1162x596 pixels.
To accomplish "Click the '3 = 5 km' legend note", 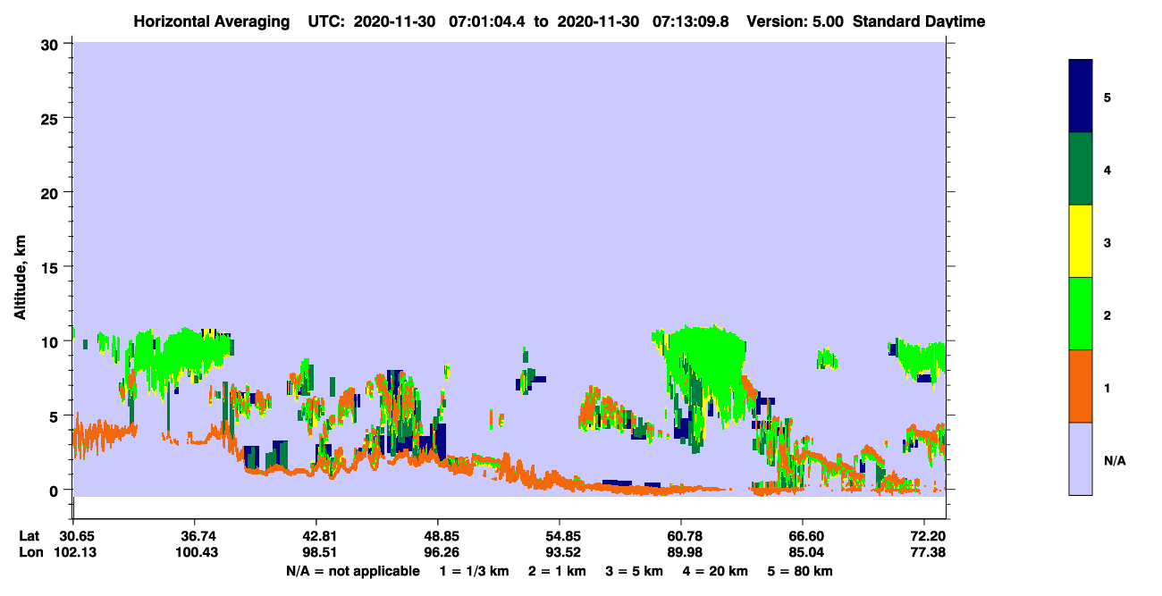I will (635, 571).
